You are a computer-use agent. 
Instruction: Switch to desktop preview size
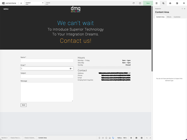tap(113, 138)
